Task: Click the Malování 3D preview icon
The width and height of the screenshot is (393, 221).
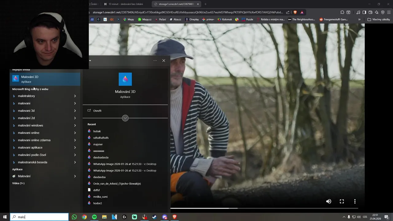Action: pos(125,79)
